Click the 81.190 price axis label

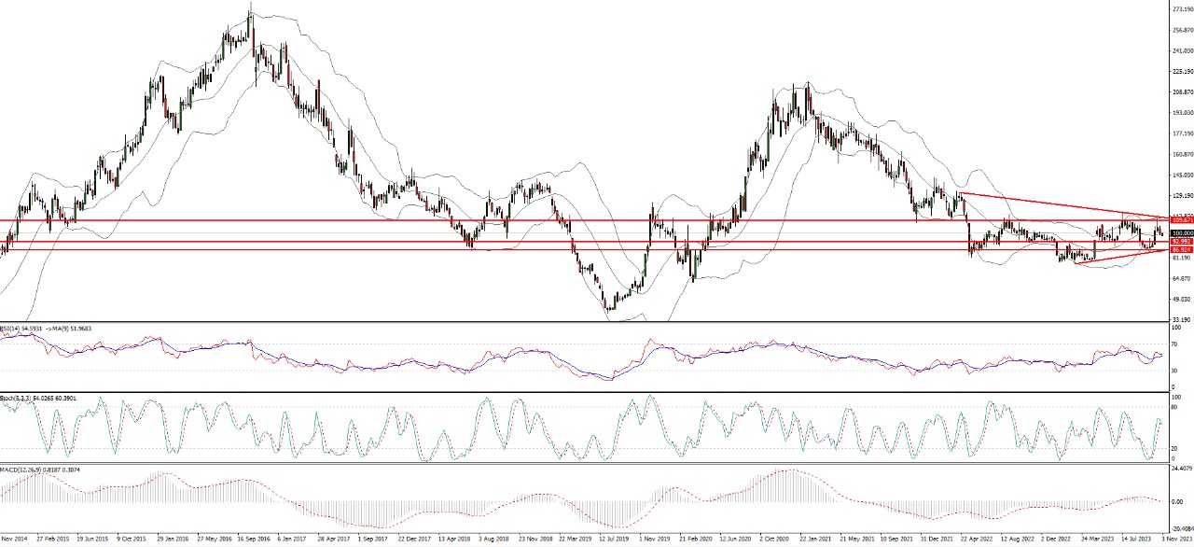tap(1181, 259)
